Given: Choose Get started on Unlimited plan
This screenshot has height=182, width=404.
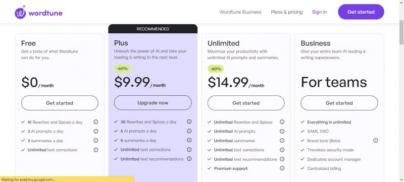Looking at the screenshot, I should (x=246, y=103).
